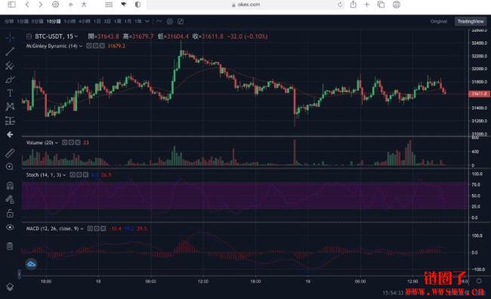The height and width of the screenshot is (299, 491).
Task: Select the 1小時 timeframe
Action: [69, 21]
